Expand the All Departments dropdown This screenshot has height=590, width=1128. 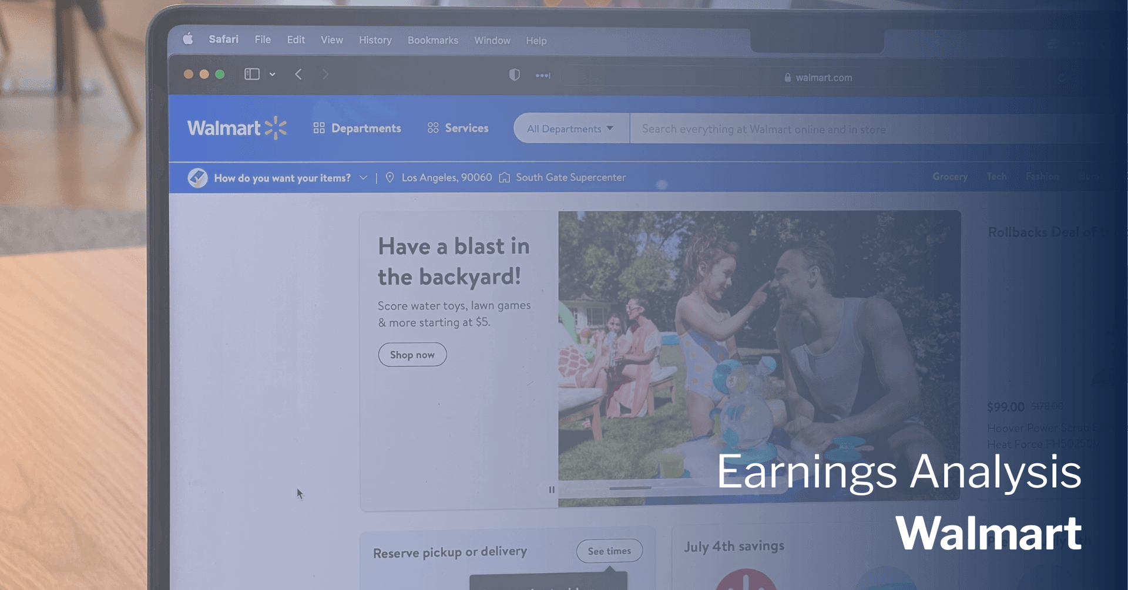(x=570, y=129)
